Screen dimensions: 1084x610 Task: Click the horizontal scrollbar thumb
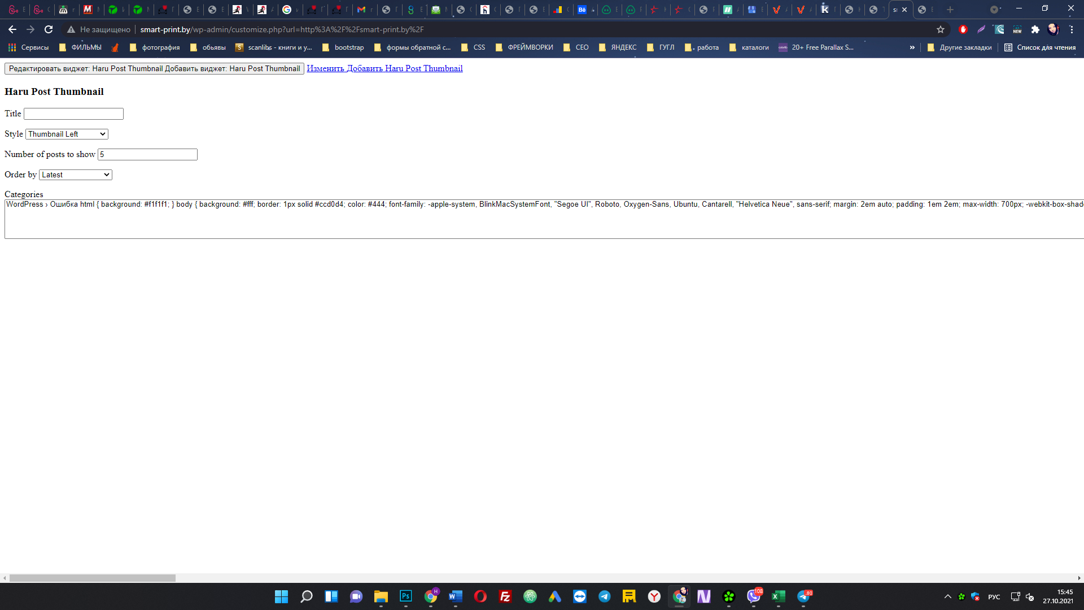(x=92, y=578)
